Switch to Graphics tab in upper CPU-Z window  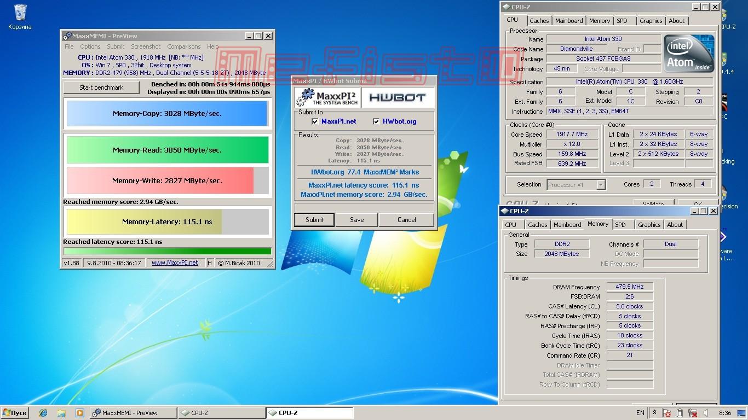(x=651, y=21)
